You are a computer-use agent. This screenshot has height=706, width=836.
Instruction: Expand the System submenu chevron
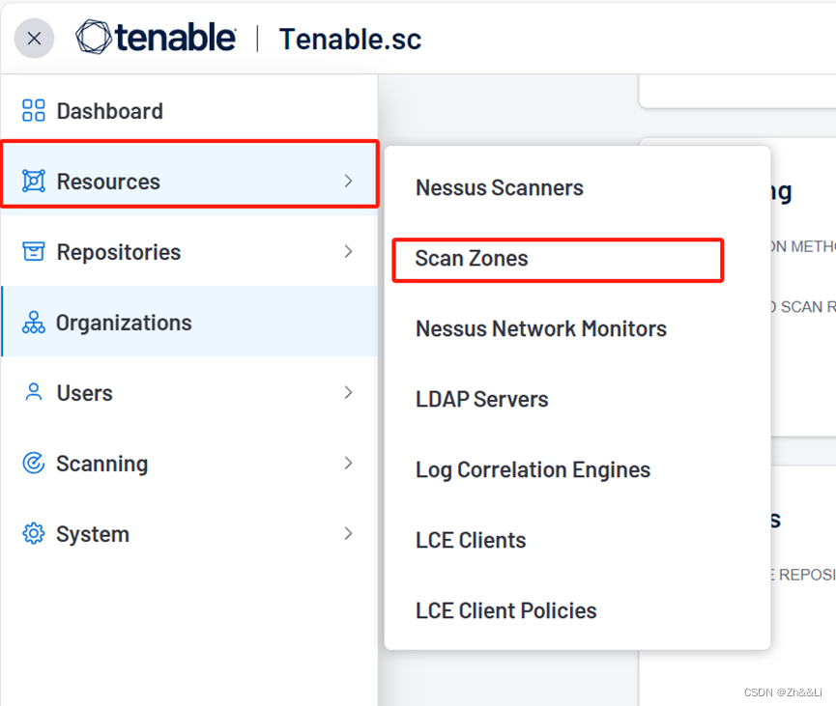[348, 533]
